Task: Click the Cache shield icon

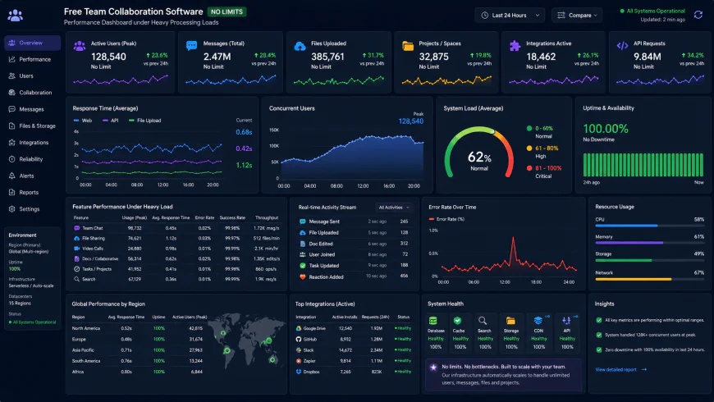Action: point(458,321)
